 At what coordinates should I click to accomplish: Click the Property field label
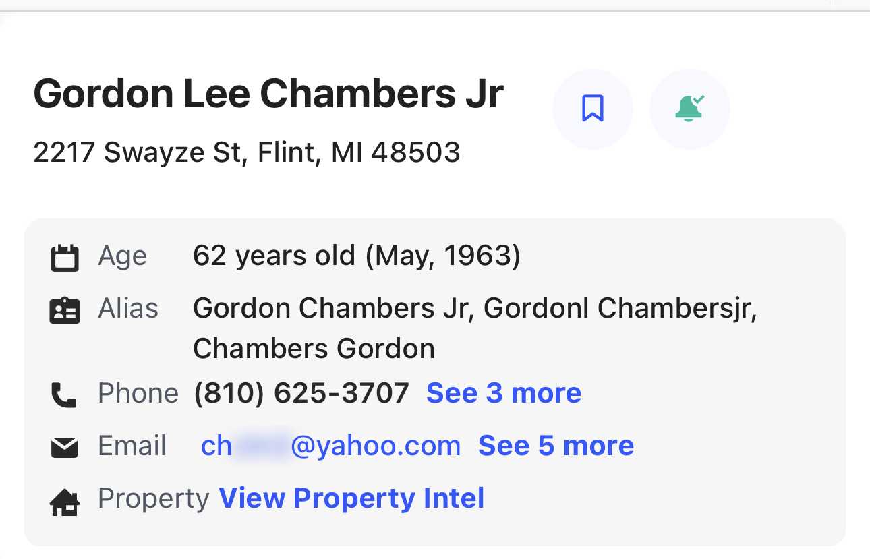click(x=154, y=498)
